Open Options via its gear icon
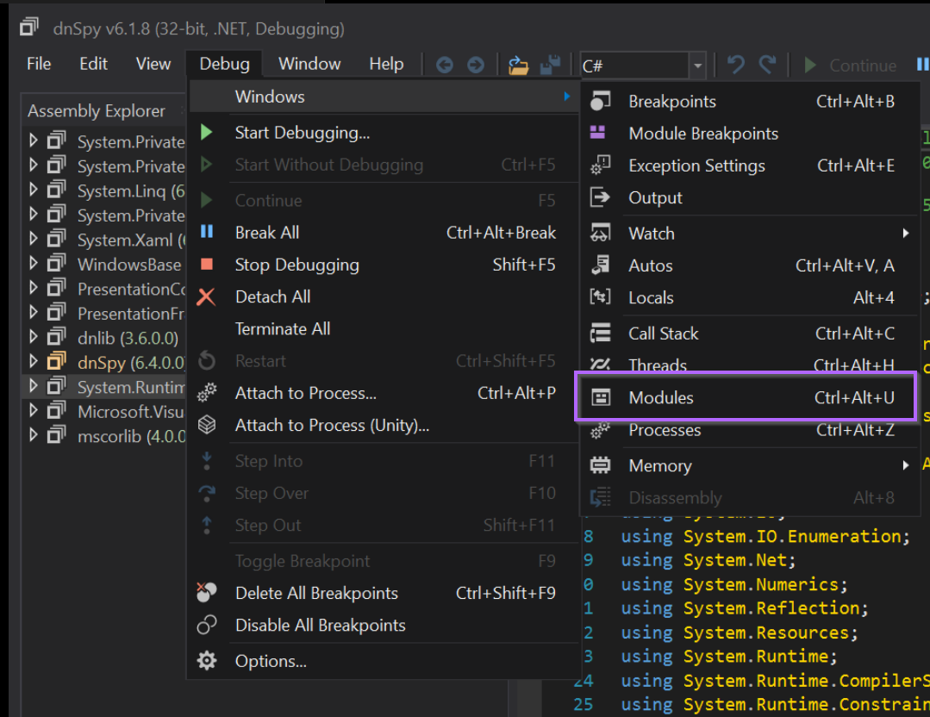The image size is (930, 717). click(207, 661)
